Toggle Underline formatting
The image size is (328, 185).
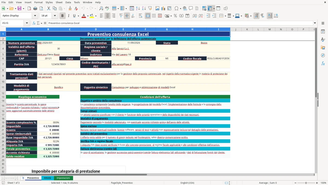74,16
